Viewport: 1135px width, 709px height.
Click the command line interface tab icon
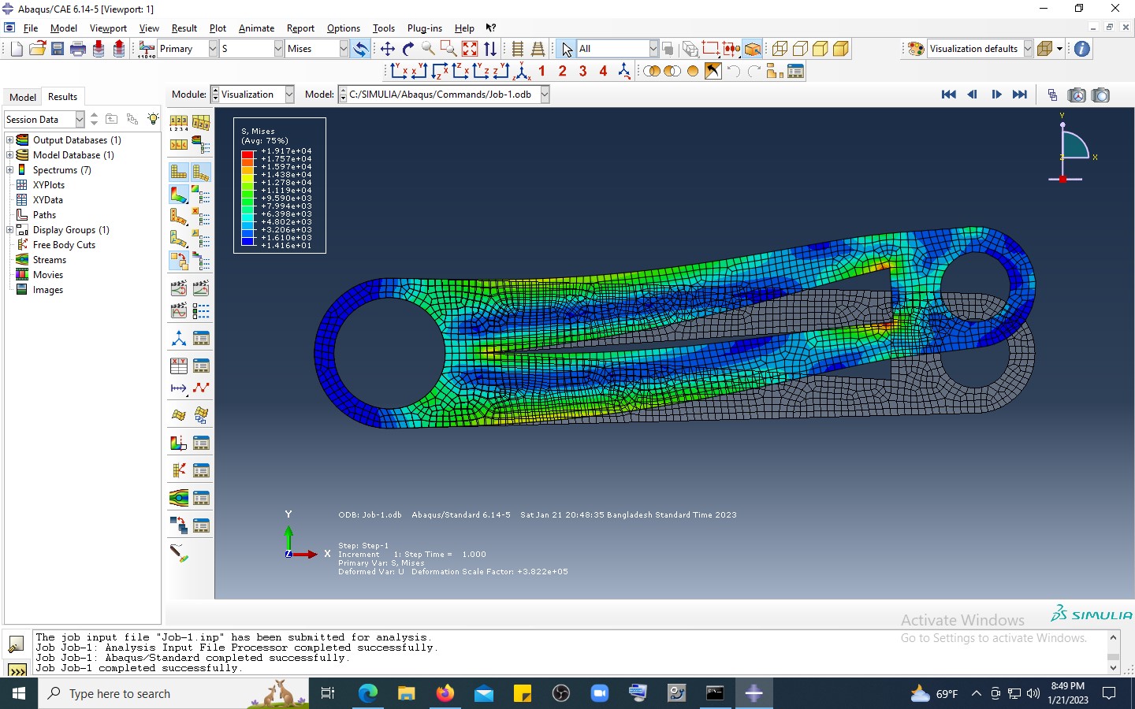click(x=17, y=670)
